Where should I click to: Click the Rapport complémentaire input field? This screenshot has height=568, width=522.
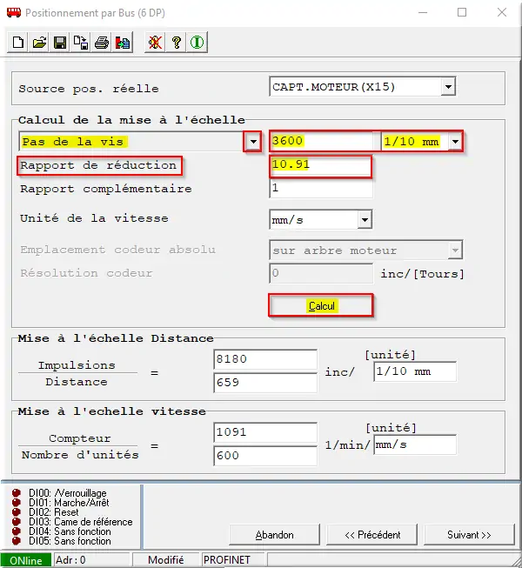click(320, 189)
